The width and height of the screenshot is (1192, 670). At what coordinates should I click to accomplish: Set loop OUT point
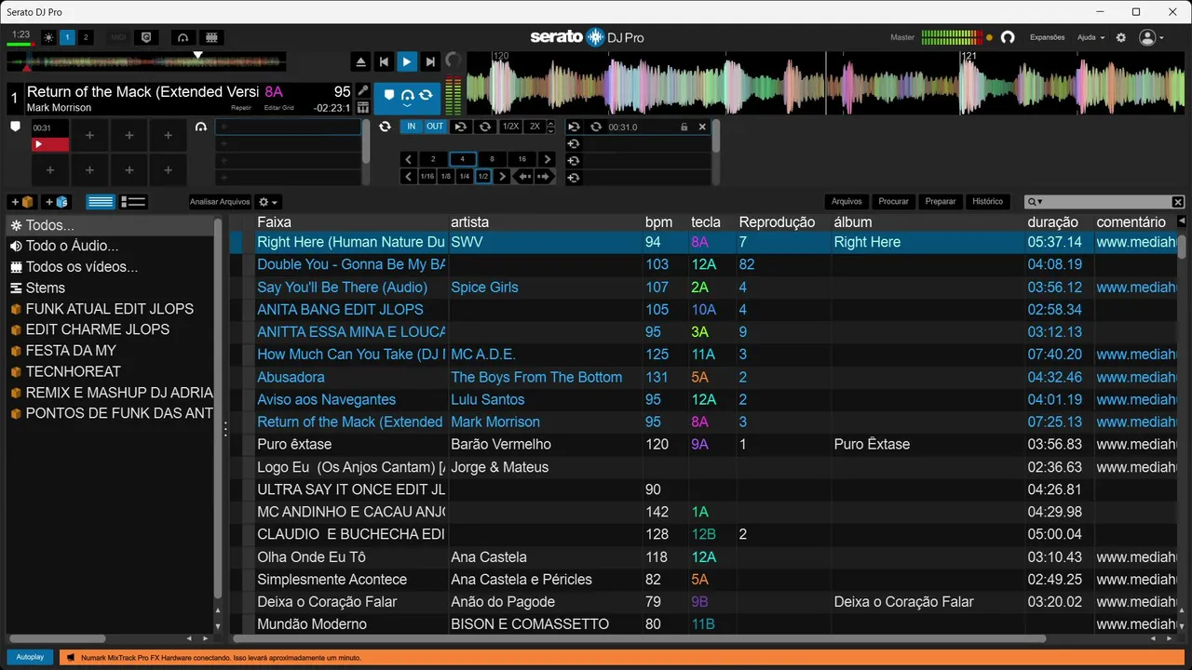[x=435, y=127]
